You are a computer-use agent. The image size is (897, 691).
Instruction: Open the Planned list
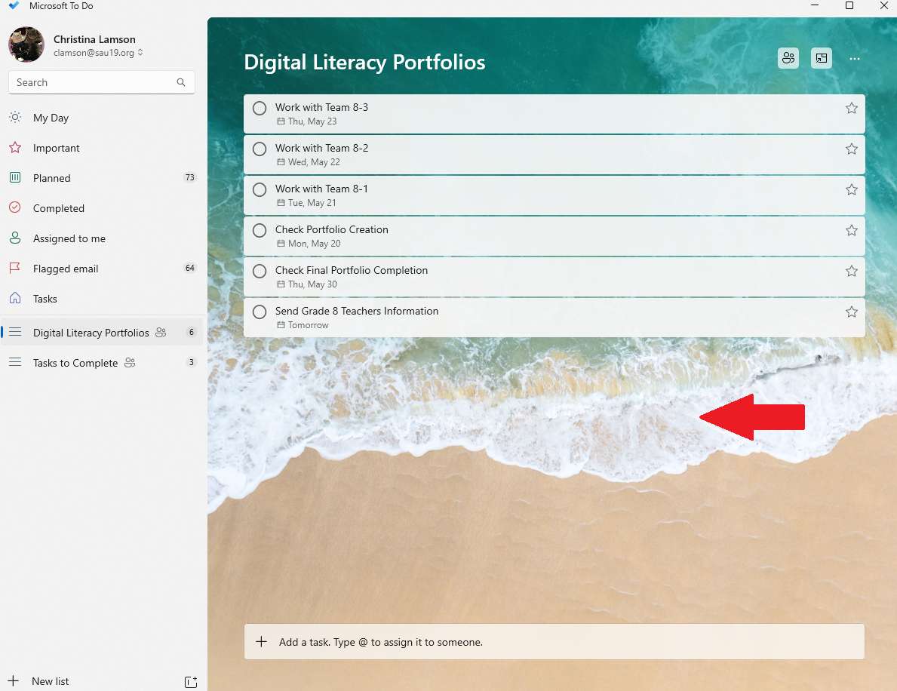pyautogui.click(x=102, y=178)
